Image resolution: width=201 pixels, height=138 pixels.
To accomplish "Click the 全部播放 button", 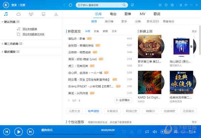I will [x=123, y=100].
